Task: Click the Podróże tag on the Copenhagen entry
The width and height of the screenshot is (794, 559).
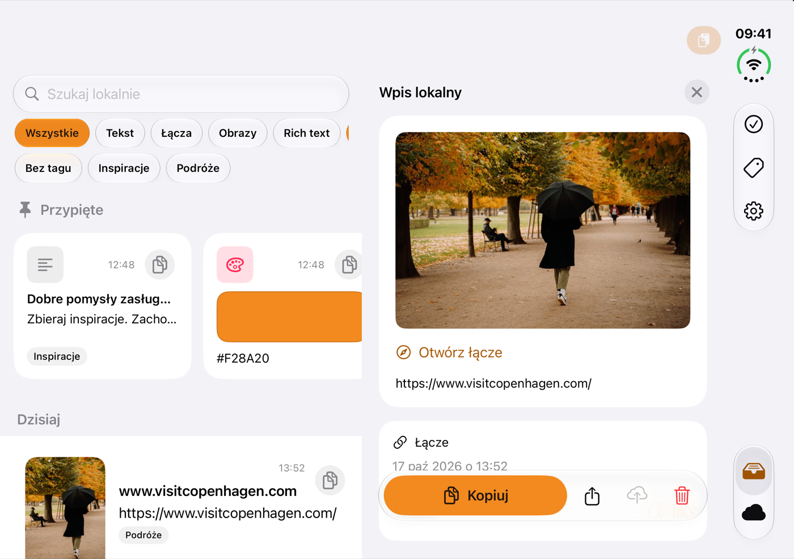Action: coord(143,535)
